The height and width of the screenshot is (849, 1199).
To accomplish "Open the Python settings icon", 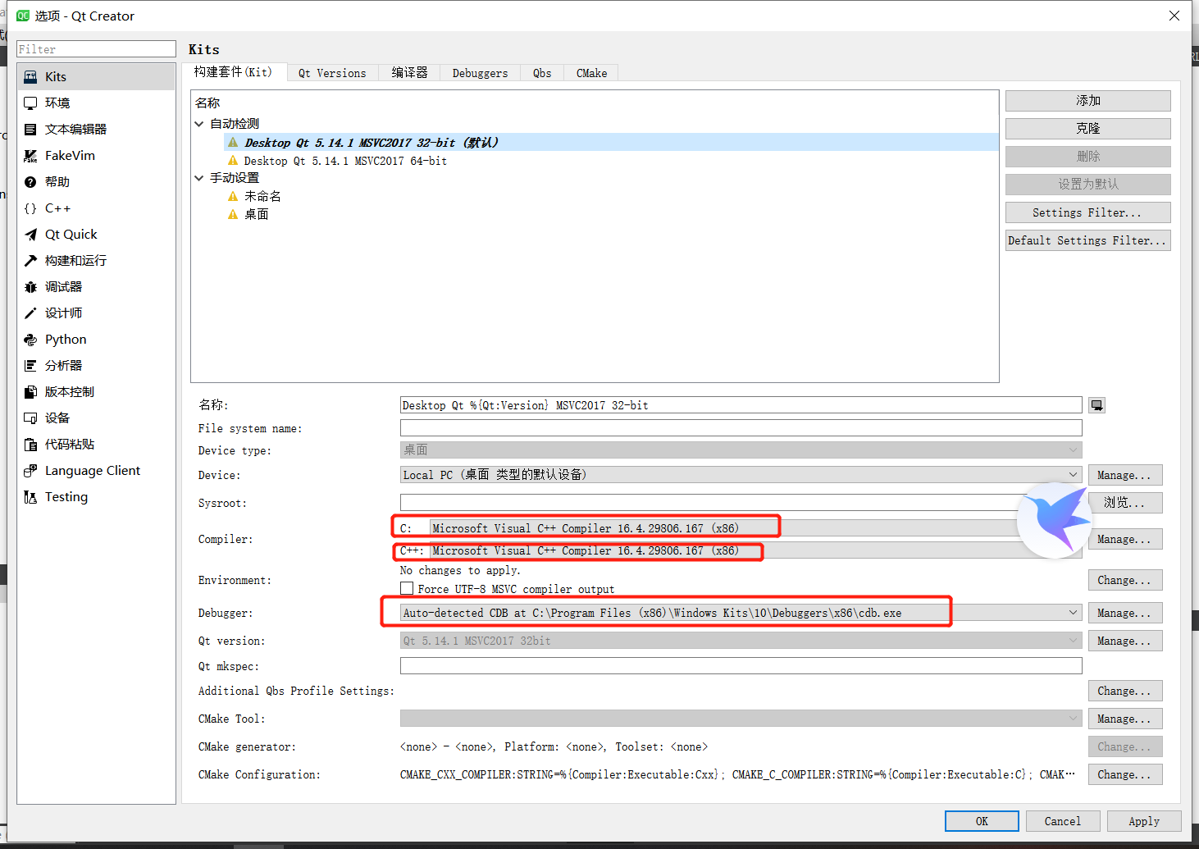I will (x=30, y=340).
